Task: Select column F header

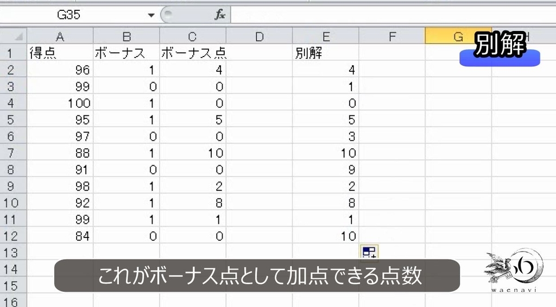Action: [392, 36]
